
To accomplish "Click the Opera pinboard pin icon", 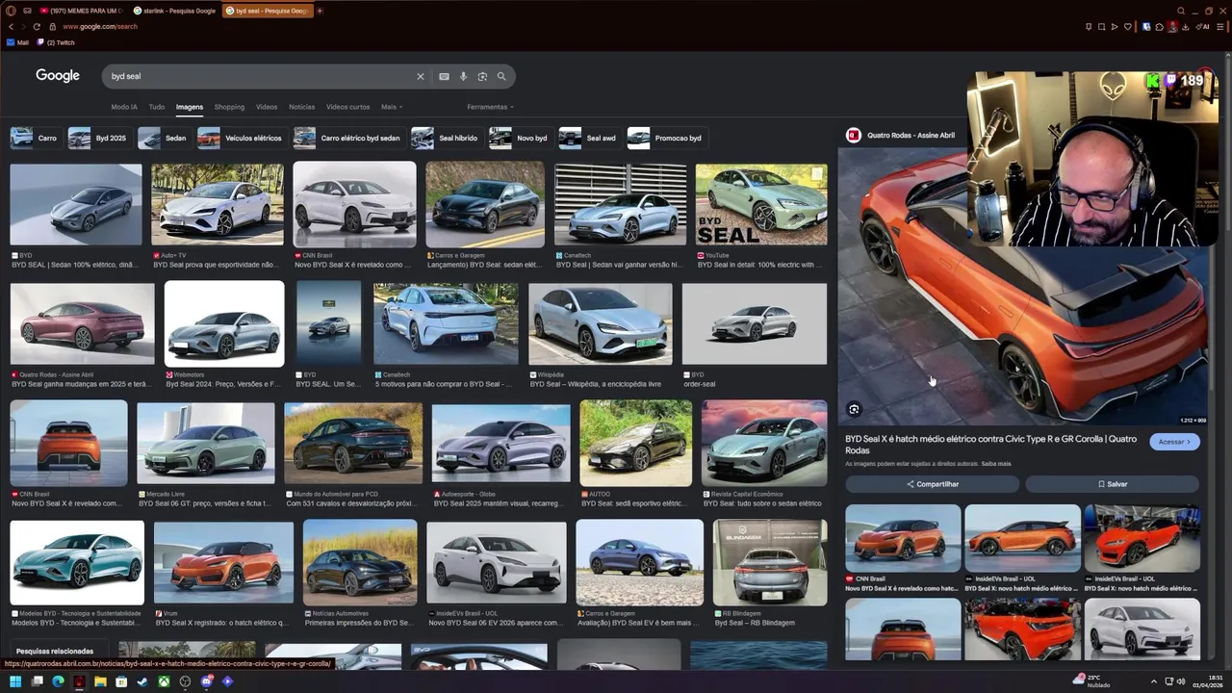I will pos(1089,27).
